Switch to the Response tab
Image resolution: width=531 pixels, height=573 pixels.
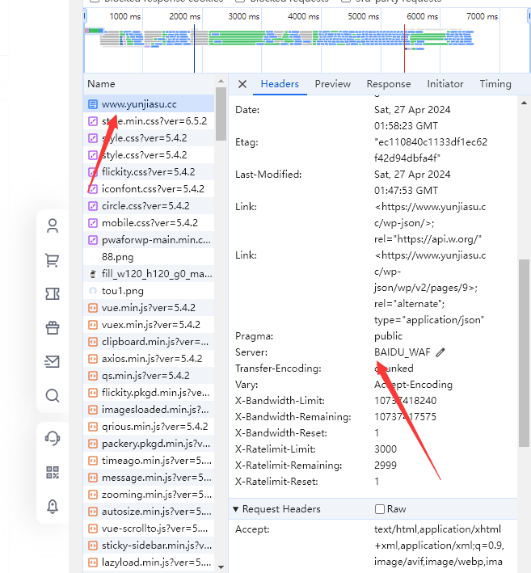click(389, 84)
